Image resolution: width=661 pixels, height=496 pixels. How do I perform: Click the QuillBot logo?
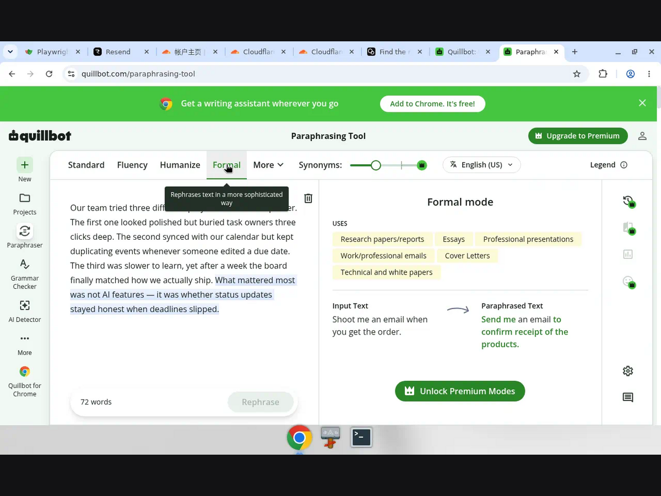click(40, 136)
